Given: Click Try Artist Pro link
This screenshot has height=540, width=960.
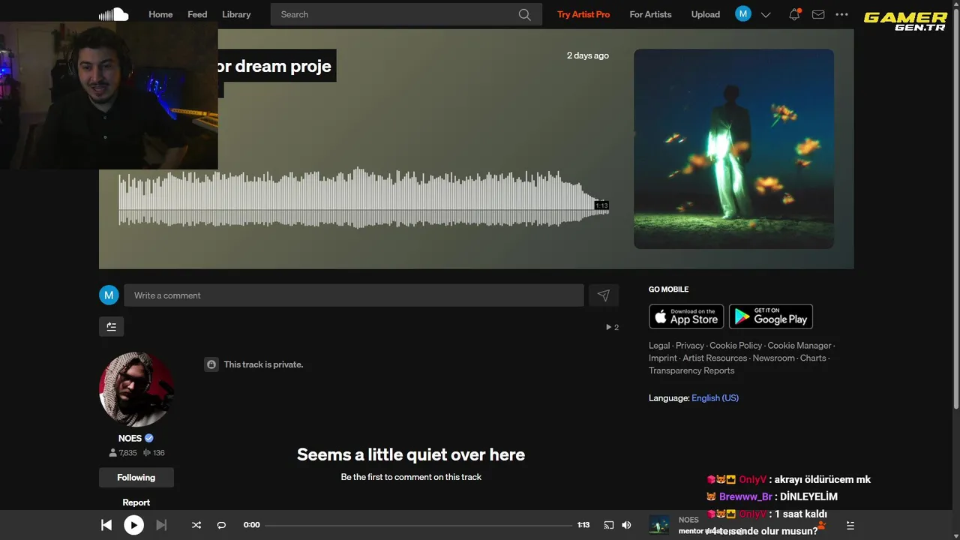Looking at the screenshot, I should tap(583, 14).
